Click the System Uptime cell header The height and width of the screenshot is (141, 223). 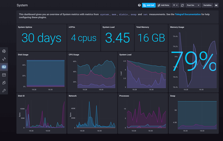pyautogui.click(x=25, y=27)
